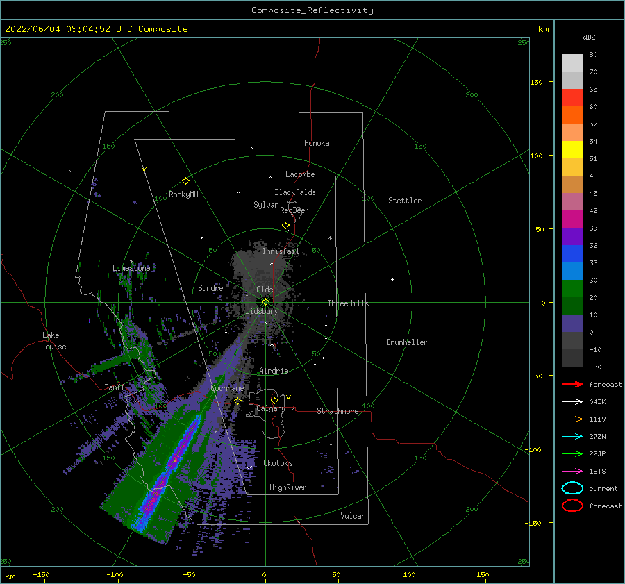Viewport: 625px width, 584px height.
Task: Click the Cochrane label
Action: click(x=227, y=388)
